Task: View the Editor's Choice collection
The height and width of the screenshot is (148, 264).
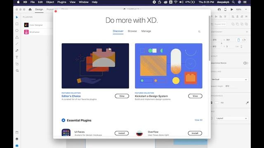Action: pos(122,96)
